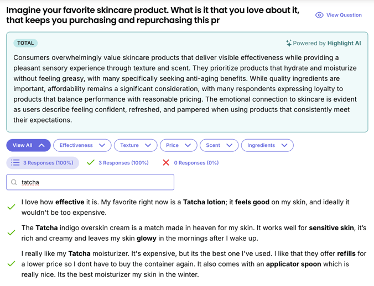The image size is (374, 286).
Task: Click the Highlight AI sparkle icon
Action: point(288,43)
